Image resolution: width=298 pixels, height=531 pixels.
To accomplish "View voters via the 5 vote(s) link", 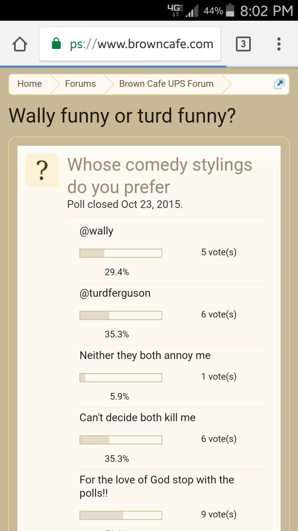I will 219,252.
